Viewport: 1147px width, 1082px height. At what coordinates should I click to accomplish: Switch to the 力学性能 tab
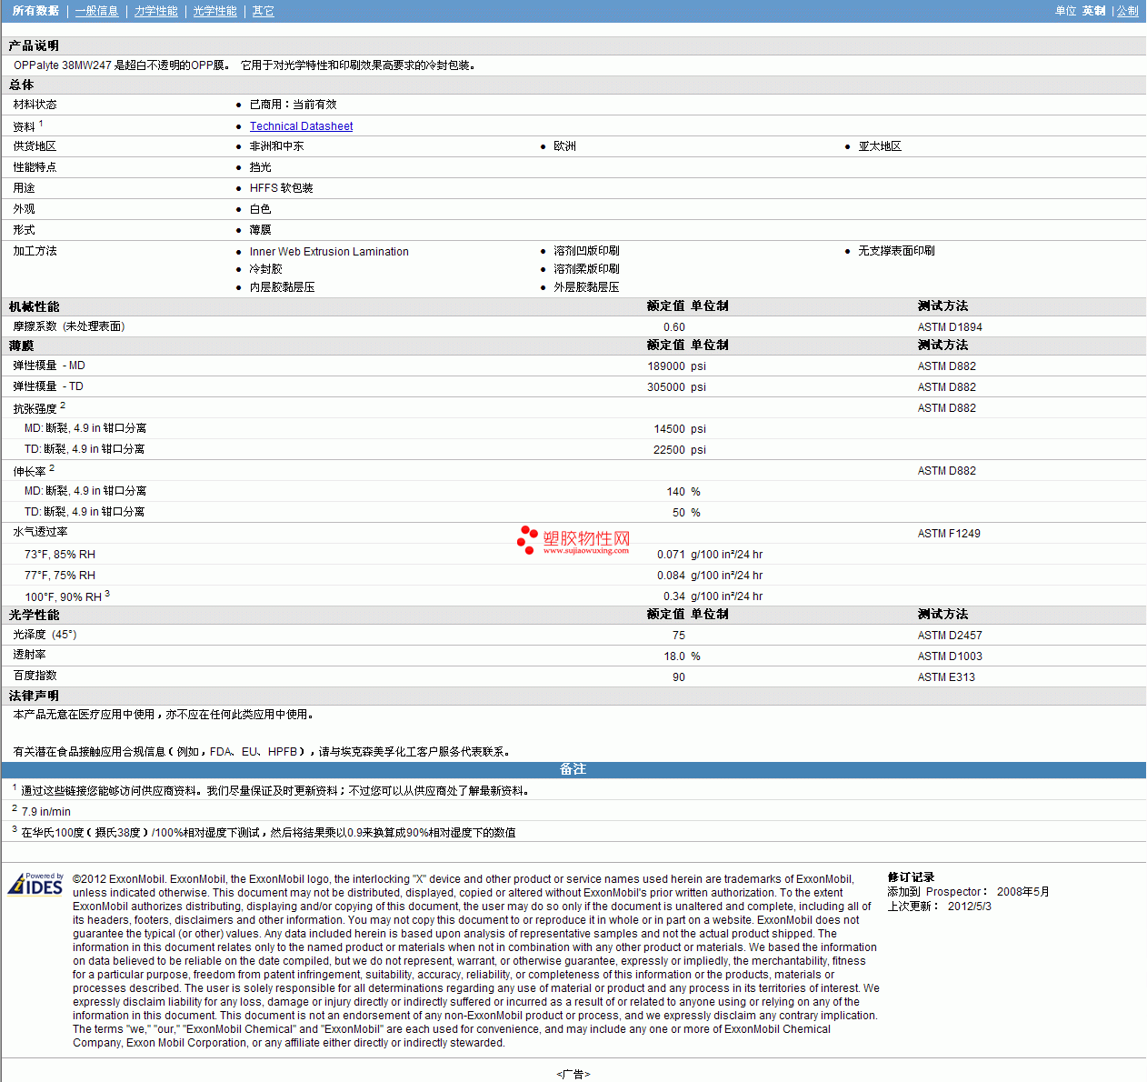(155, 11)
